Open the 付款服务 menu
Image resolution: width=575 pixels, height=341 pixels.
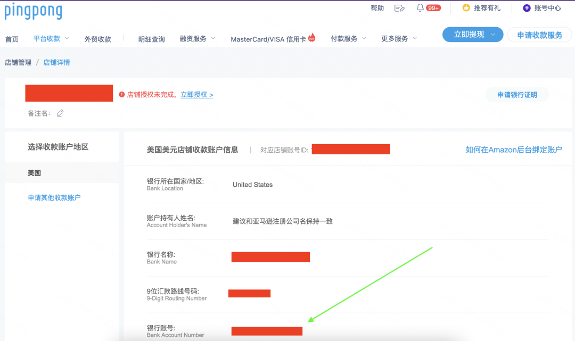tap(344, 38)
